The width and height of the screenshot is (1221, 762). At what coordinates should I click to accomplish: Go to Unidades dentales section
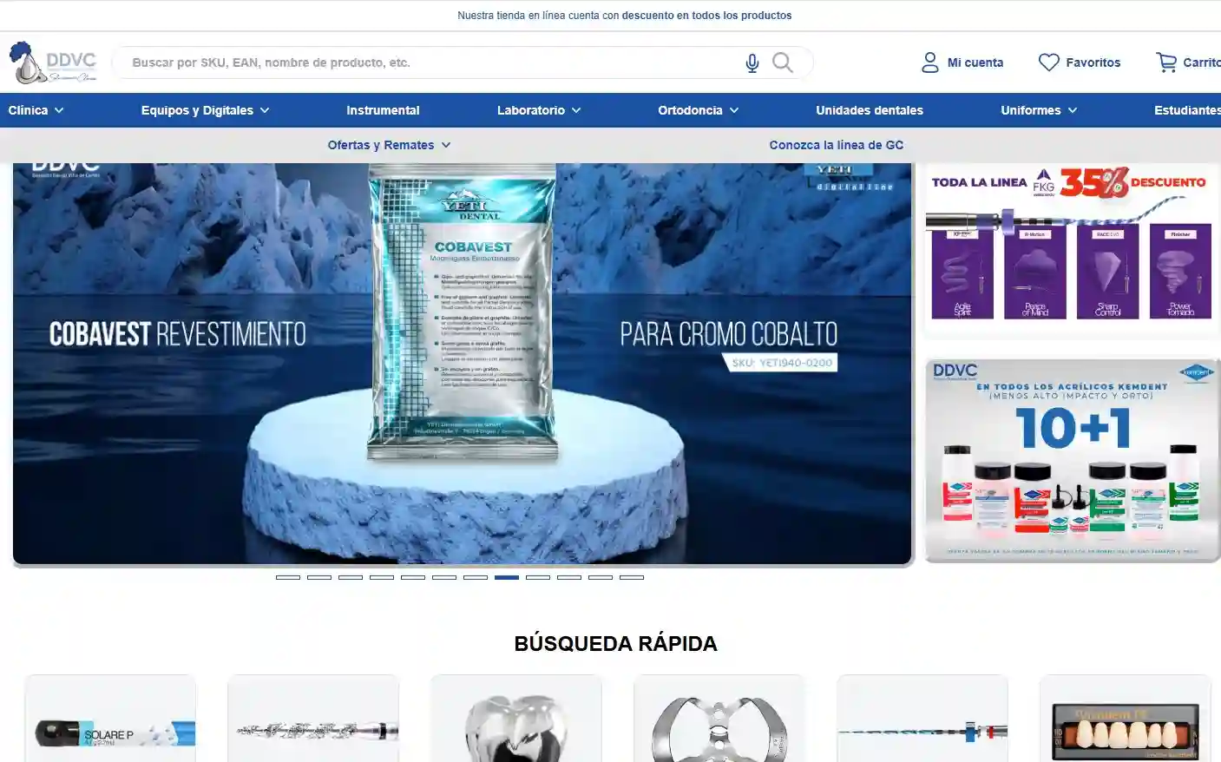[869, 110]
